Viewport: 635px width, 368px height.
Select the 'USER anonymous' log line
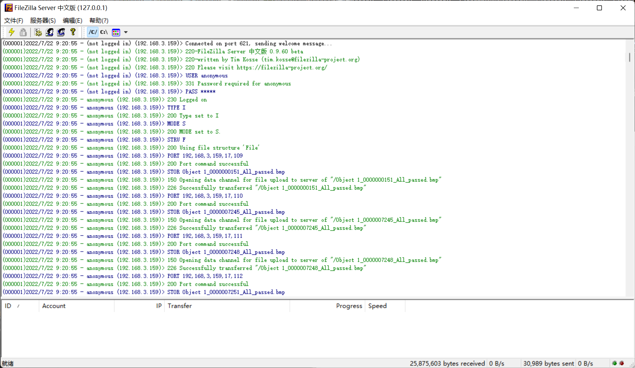pyautogui.click(x=115, y=76)
